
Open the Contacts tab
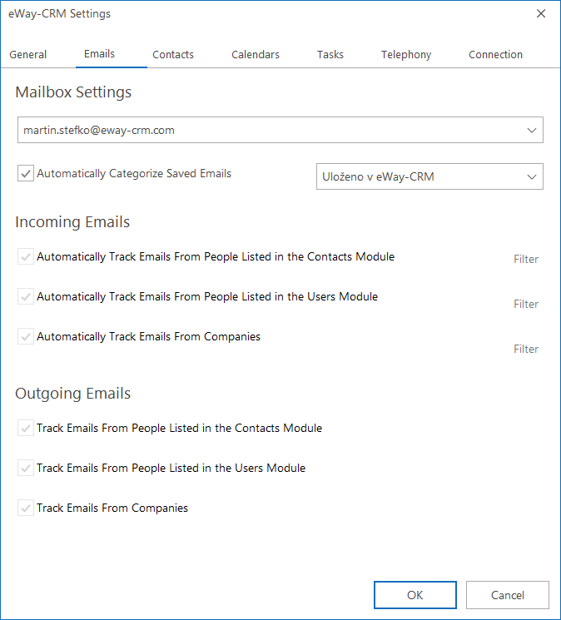coord(173,55)
